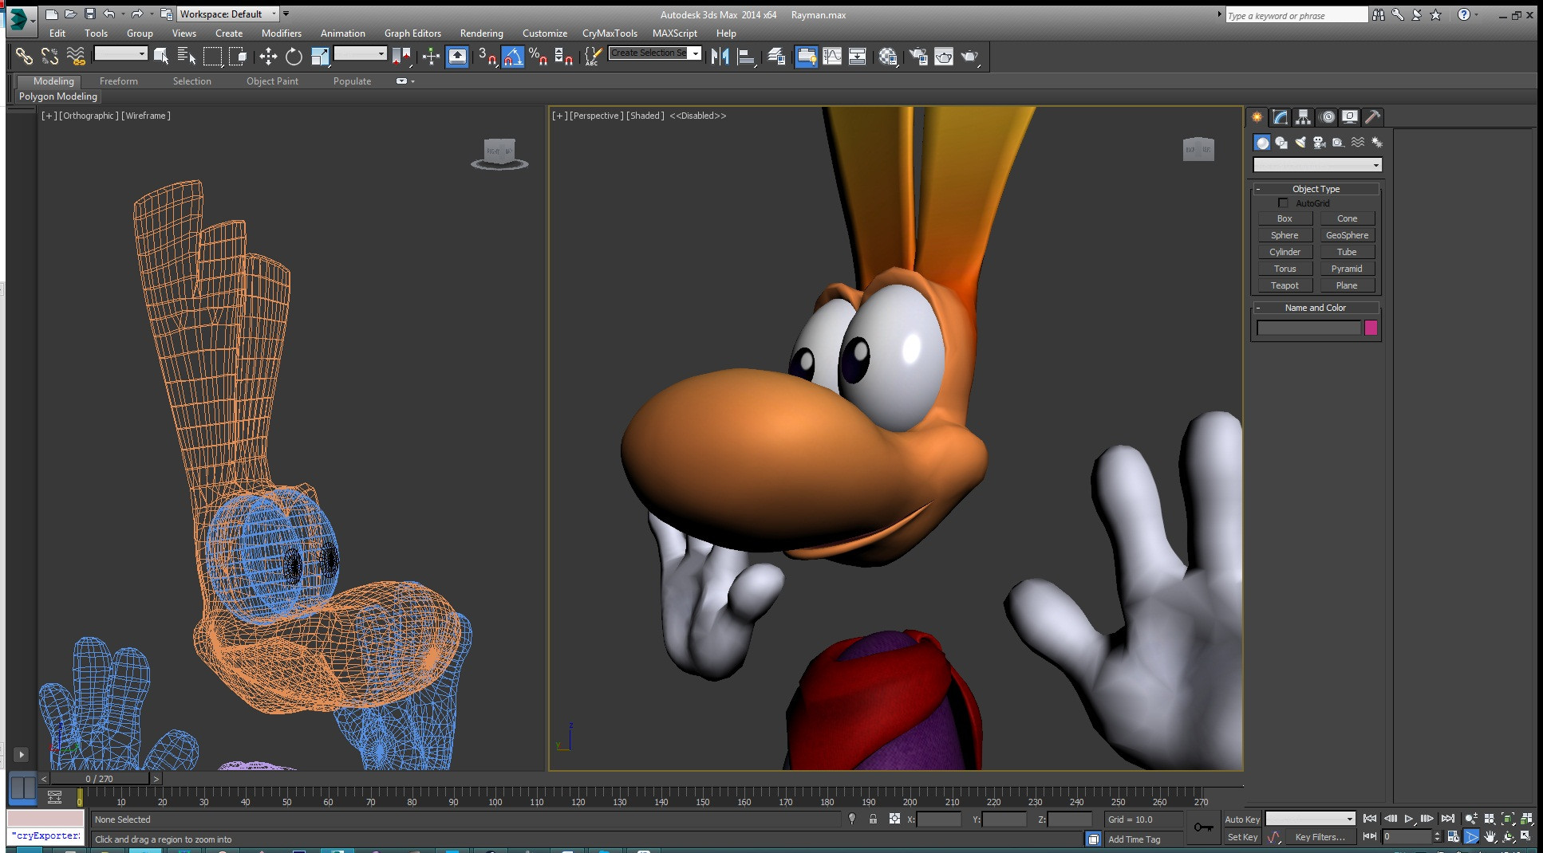Viewport: 1543px width, 853px height.
Task: Switch to the Display command panel
Action: coord(1349,117)
